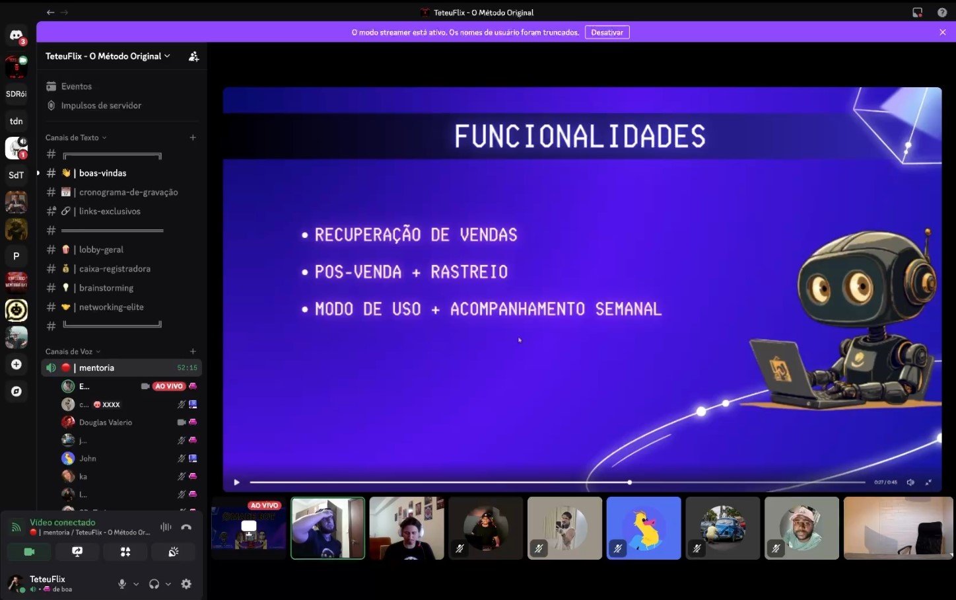Toggle your camera off

(x=29, y=552)
